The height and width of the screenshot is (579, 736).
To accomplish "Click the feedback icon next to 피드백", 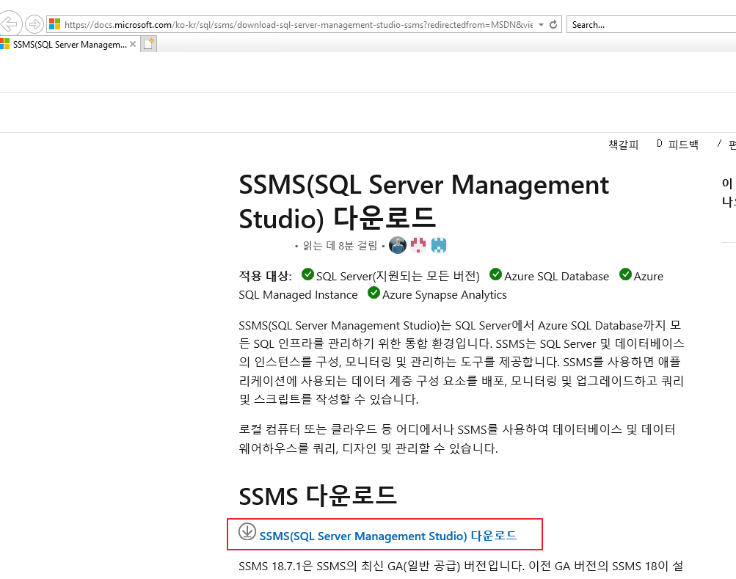I will coord(658,144).
